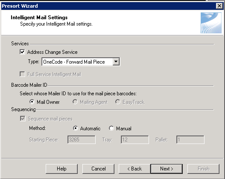Click the Pallet number field
The width and height of the screenshot is (225, 179).
tap(190, 140)
